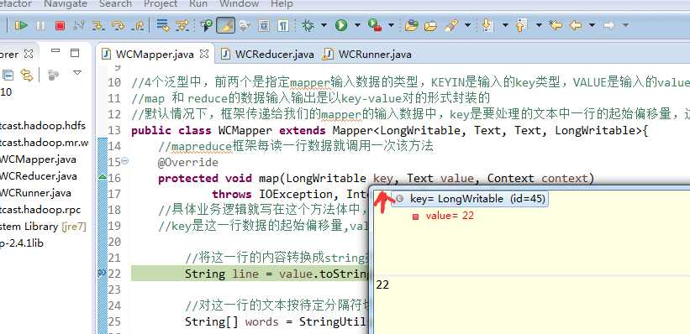The width and height of the screenshot is (690, 334).
Task: Go to Next Annotation icon
Action: coord(487,25)
